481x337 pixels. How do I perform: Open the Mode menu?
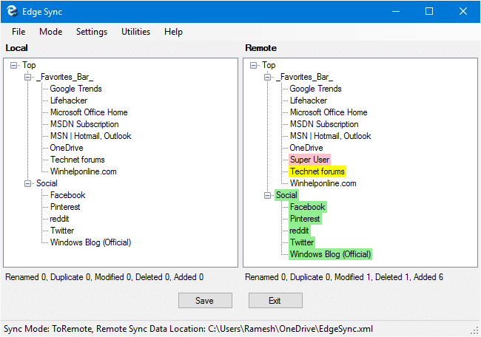pyautogui.click(x=50, y=32)
